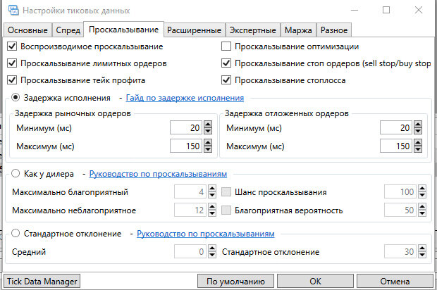Click market orders Минимум (мс) field

pos(186,127)
